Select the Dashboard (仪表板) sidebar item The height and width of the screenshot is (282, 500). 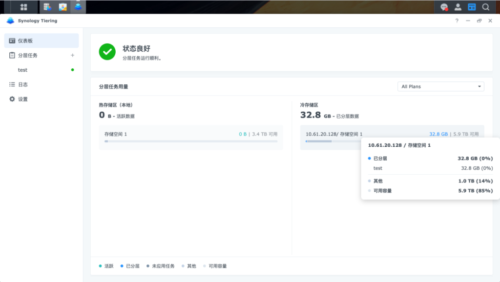pos(42,40)
